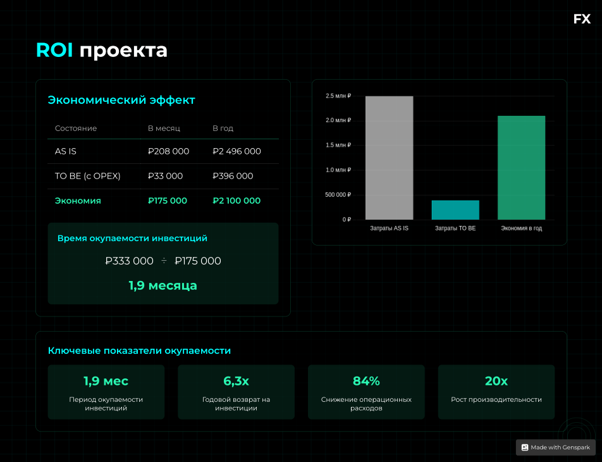Click the Genspark star icon on the badge
Image resolution: width=602 pixels, height=462 pixels.
coord(525,447)
